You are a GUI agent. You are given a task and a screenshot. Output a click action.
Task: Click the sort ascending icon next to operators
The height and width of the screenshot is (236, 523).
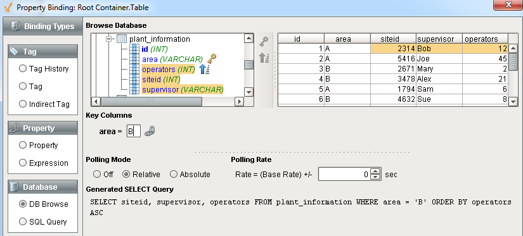pos(204,69)
